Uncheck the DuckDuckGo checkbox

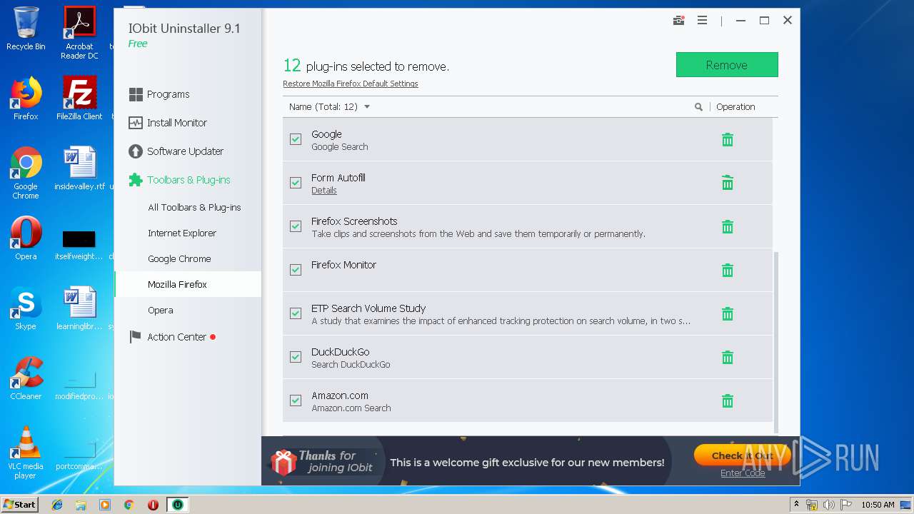(296, 357)
